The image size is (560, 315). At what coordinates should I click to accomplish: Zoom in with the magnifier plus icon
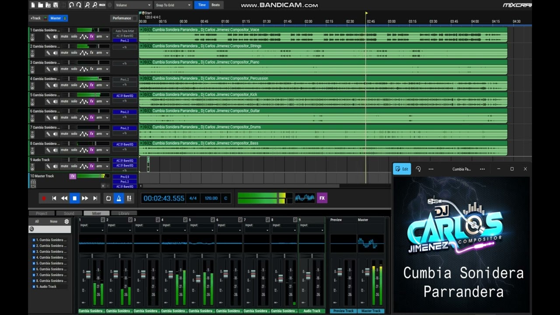pyautogui.click(x=87, y=5)
